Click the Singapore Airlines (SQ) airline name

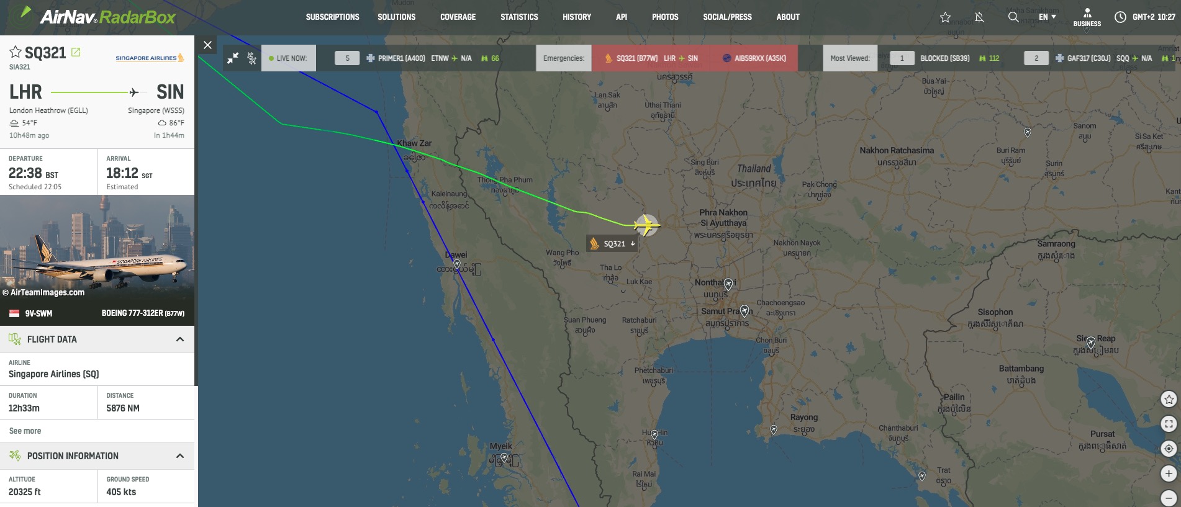[54, 374]
